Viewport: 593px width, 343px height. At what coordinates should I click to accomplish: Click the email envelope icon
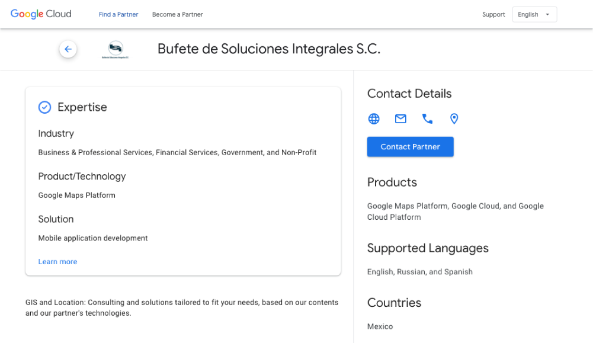[400, 119]
